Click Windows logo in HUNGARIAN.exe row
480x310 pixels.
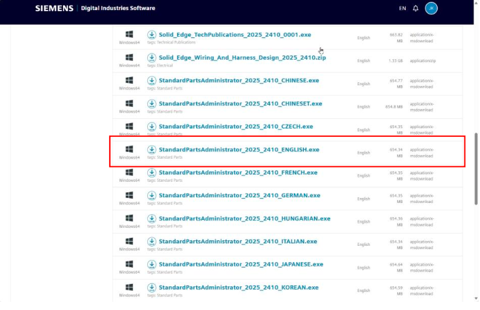(x=129, y=218)
